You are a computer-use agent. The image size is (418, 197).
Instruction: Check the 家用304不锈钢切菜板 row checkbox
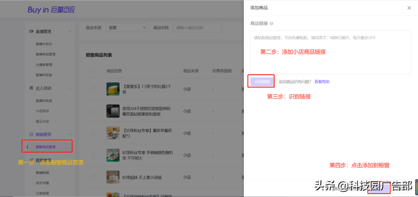click(94, 111)
